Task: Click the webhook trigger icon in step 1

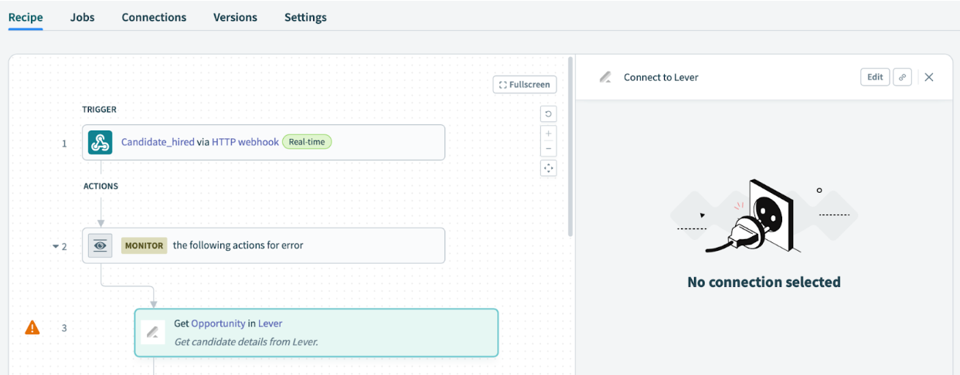Action: pyautogui.click(x=100, y=142)
